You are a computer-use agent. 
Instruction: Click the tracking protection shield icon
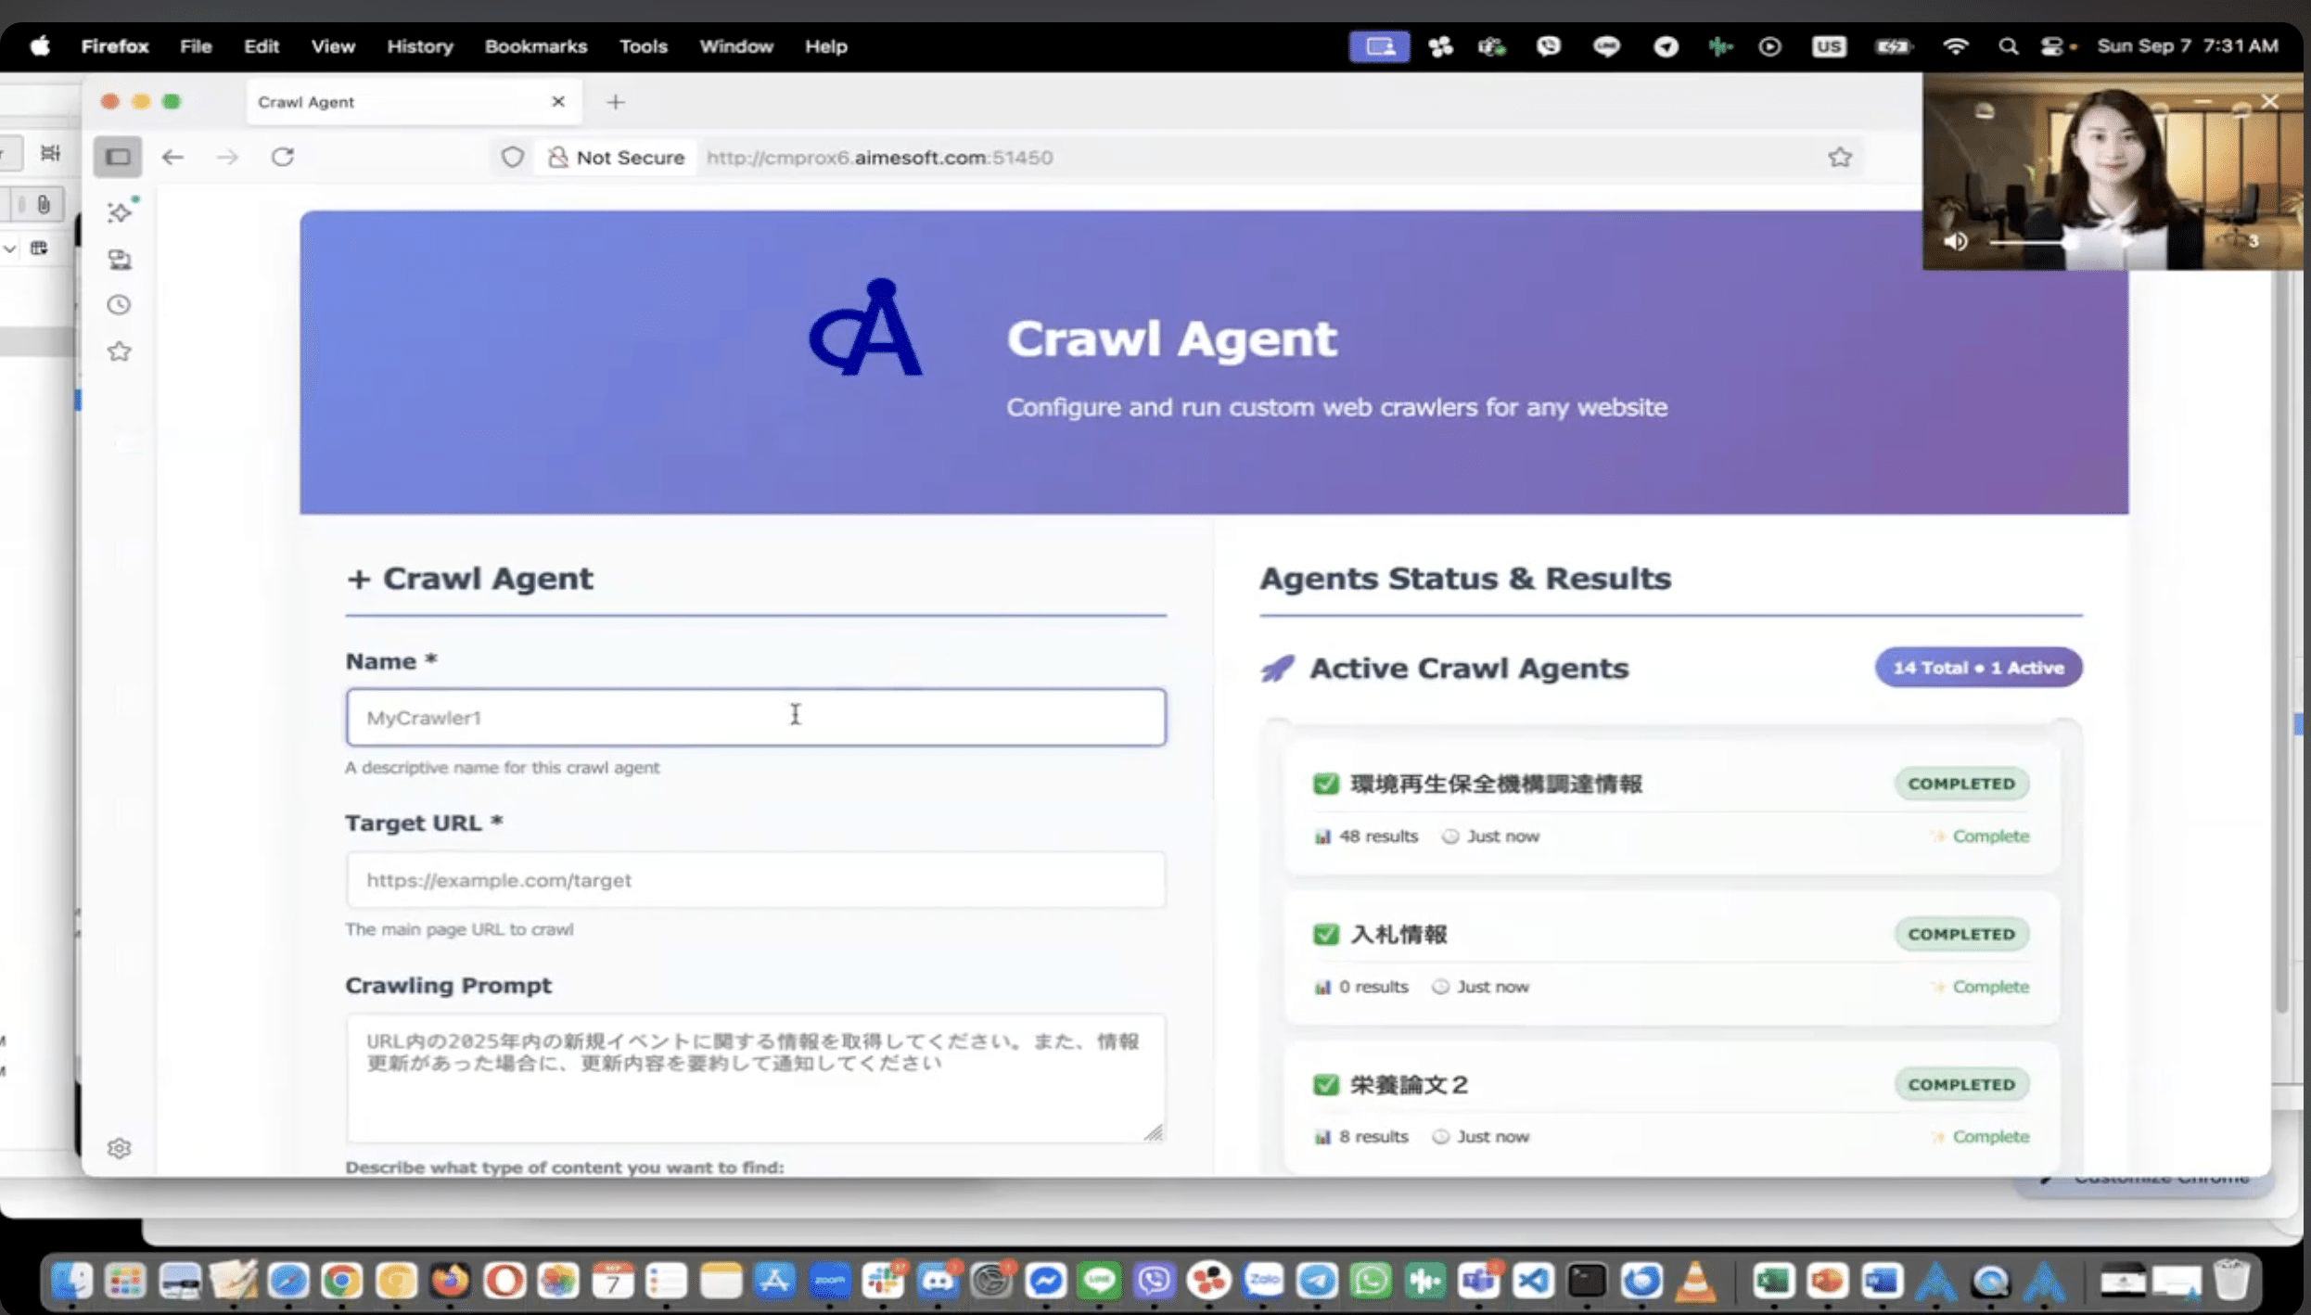[512, 157]
